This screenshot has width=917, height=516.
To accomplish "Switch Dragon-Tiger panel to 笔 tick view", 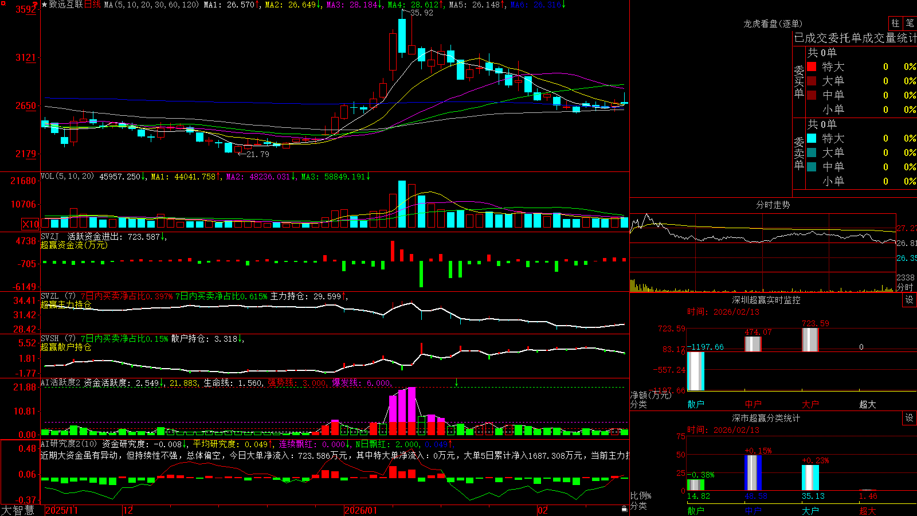I will pos(910,24).
